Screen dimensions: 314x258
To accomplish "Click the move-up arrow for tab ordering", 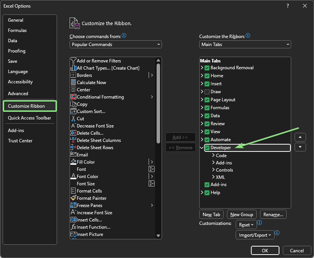I will (300, 137).
